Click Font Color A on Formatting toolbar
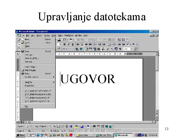The height and width of the screenshot is (138, 184). coord(133,44)
